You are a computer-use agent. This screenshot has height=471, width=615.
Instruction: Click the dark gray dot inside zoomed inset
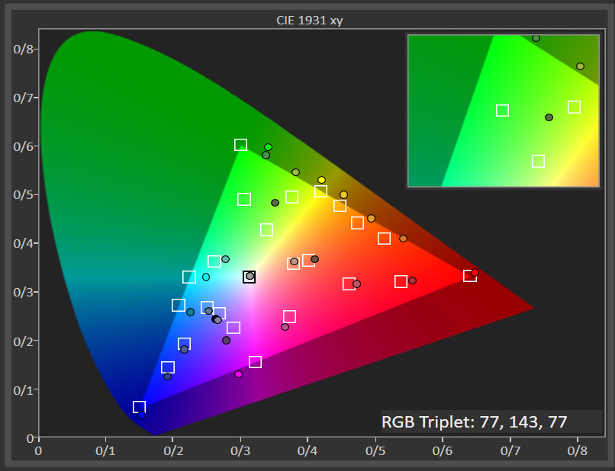(x=549, y=117)
